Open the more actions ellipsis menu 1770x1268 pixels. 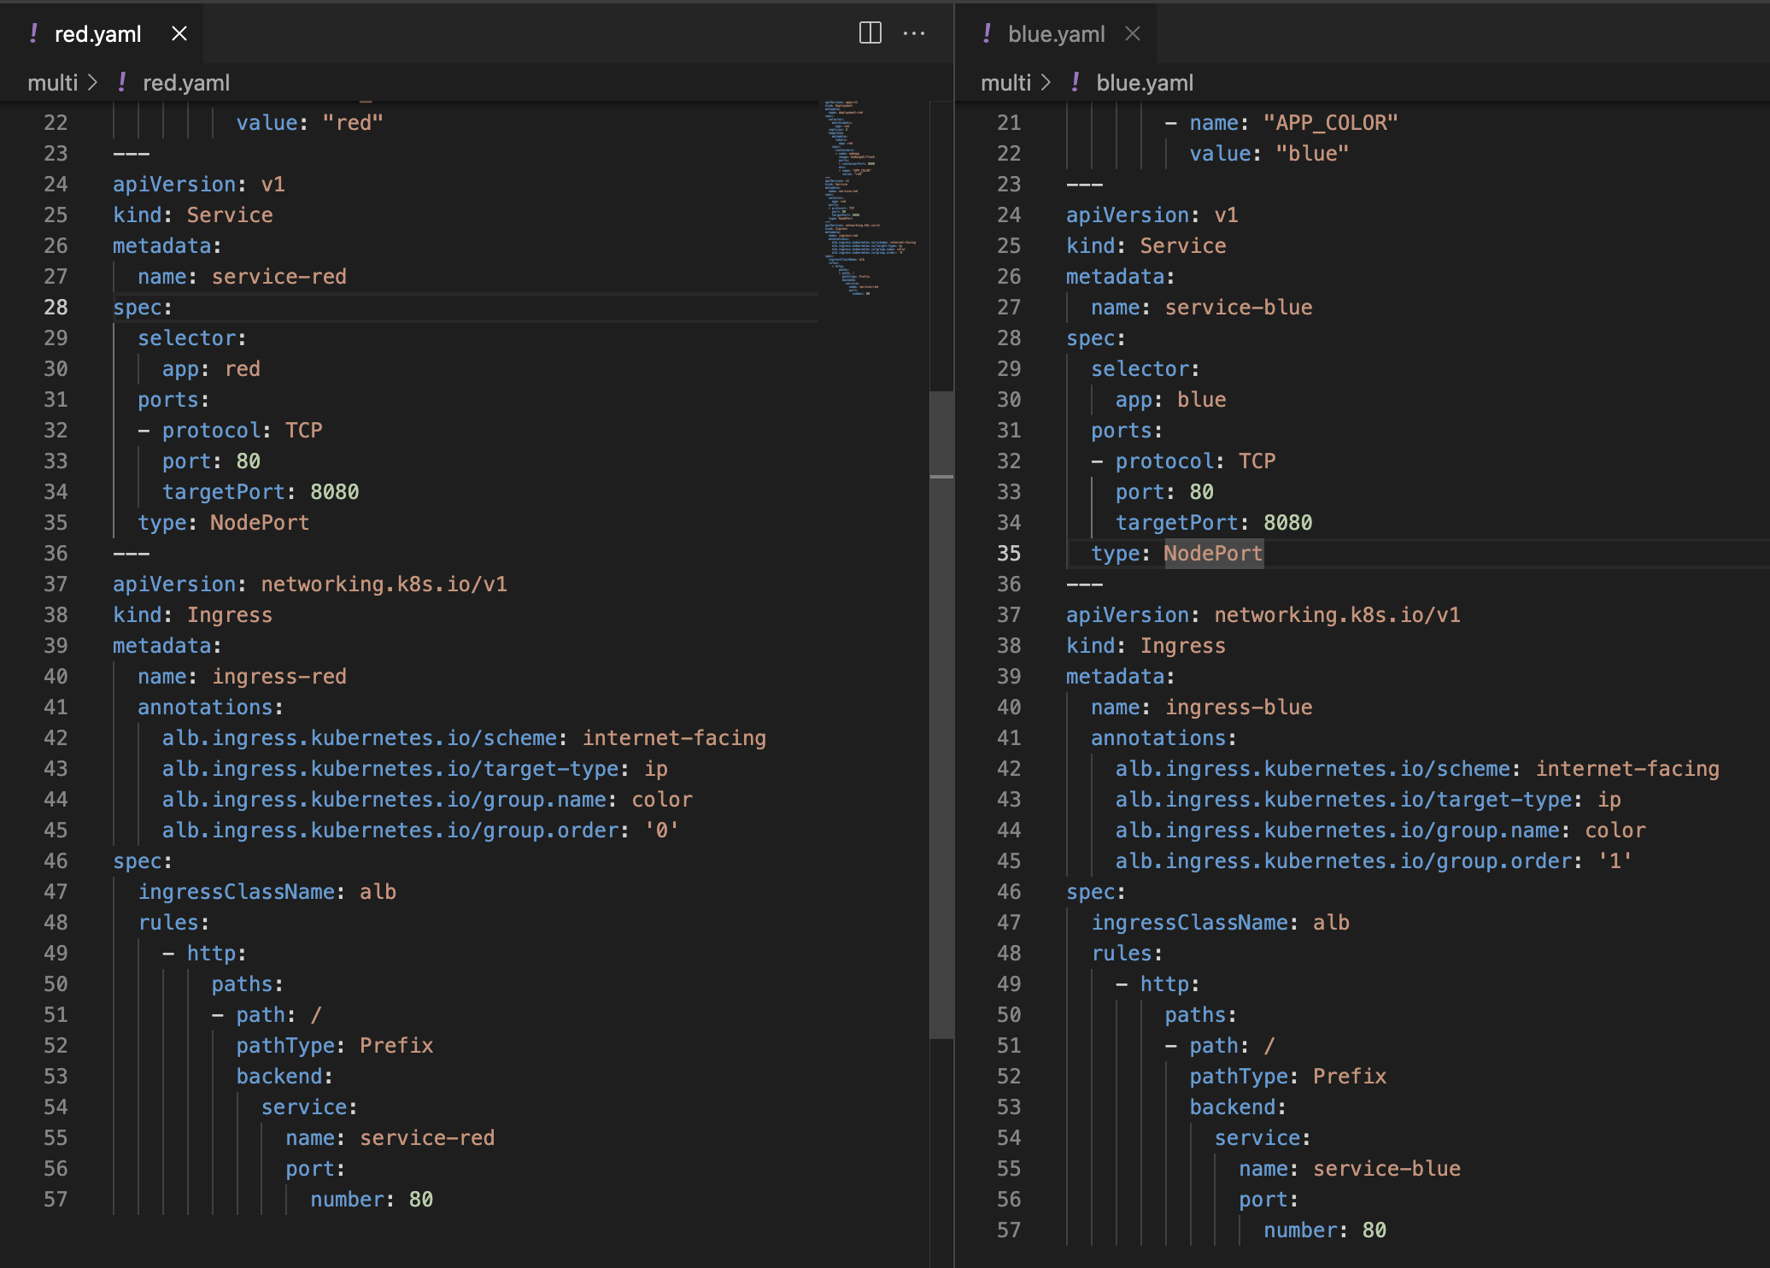(914, 33)
